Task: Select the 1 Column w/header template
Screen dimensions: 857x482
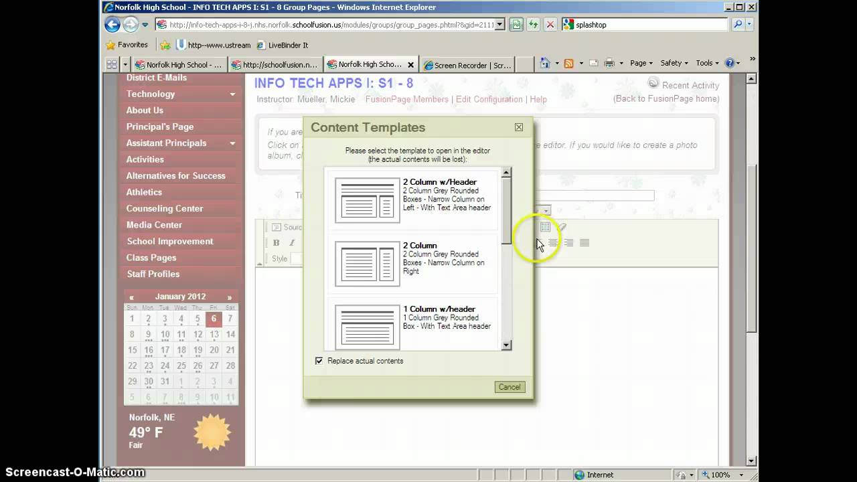Action: (x=413, y=325)
